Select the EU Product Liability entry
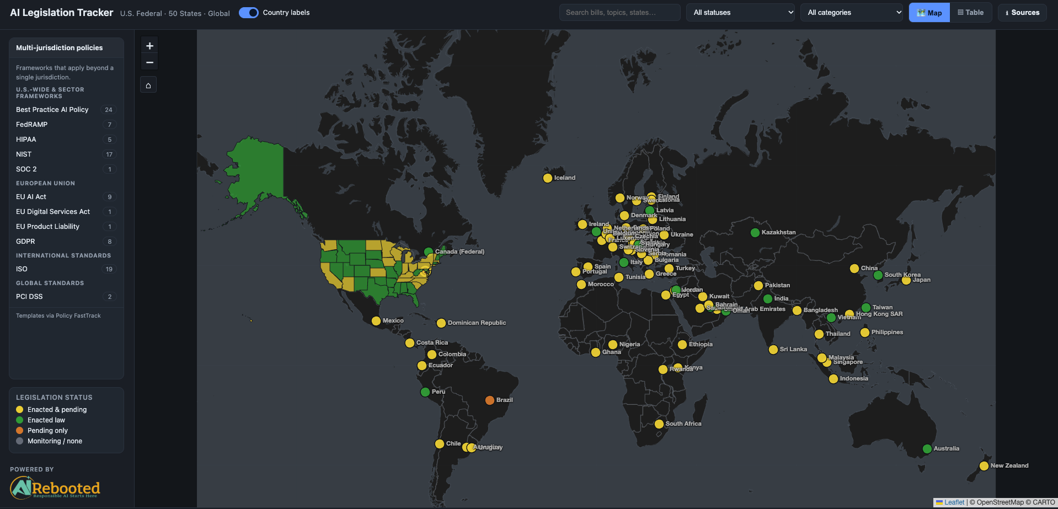 coord(66,227)
